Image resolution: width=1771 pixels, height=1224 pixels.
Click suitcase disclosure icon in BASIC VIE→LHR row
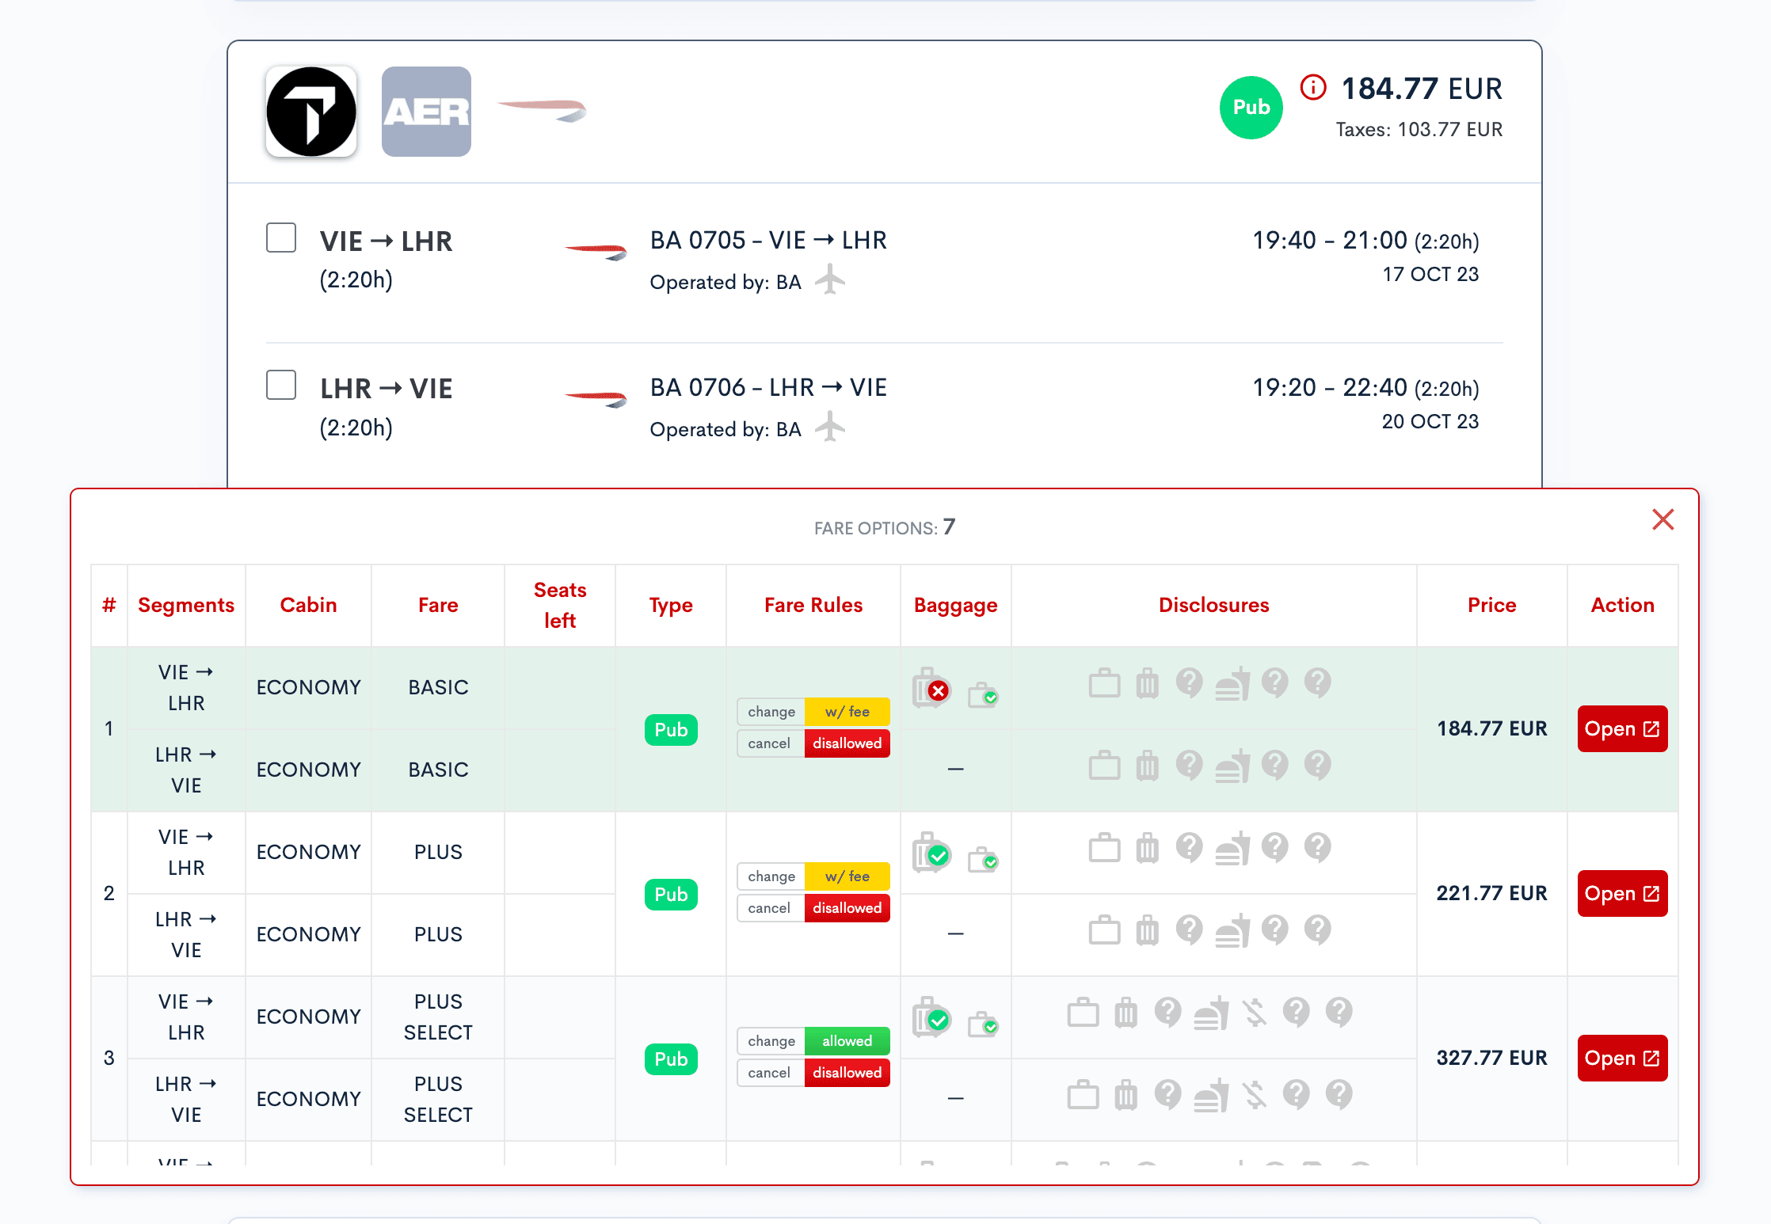[x=1147, y=683]
